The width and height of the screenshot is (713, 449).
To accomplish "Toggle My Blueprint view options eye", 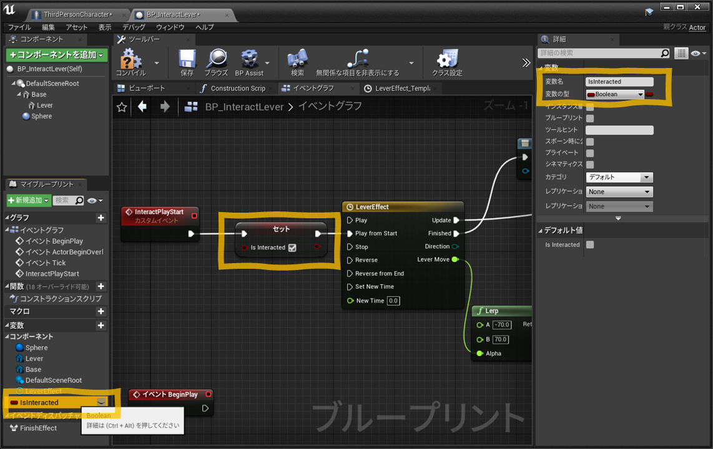I will (x=94, y=201).
